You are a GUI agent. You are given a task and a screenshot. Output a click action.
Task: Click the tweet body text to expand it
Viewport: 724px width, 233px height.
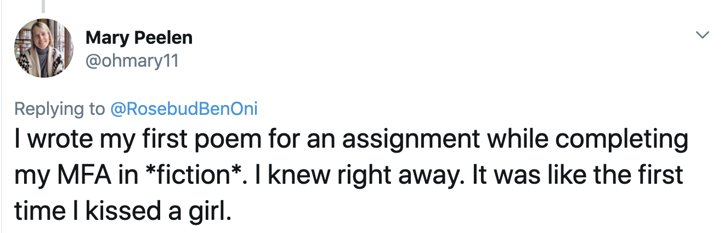tap(351, 175)
